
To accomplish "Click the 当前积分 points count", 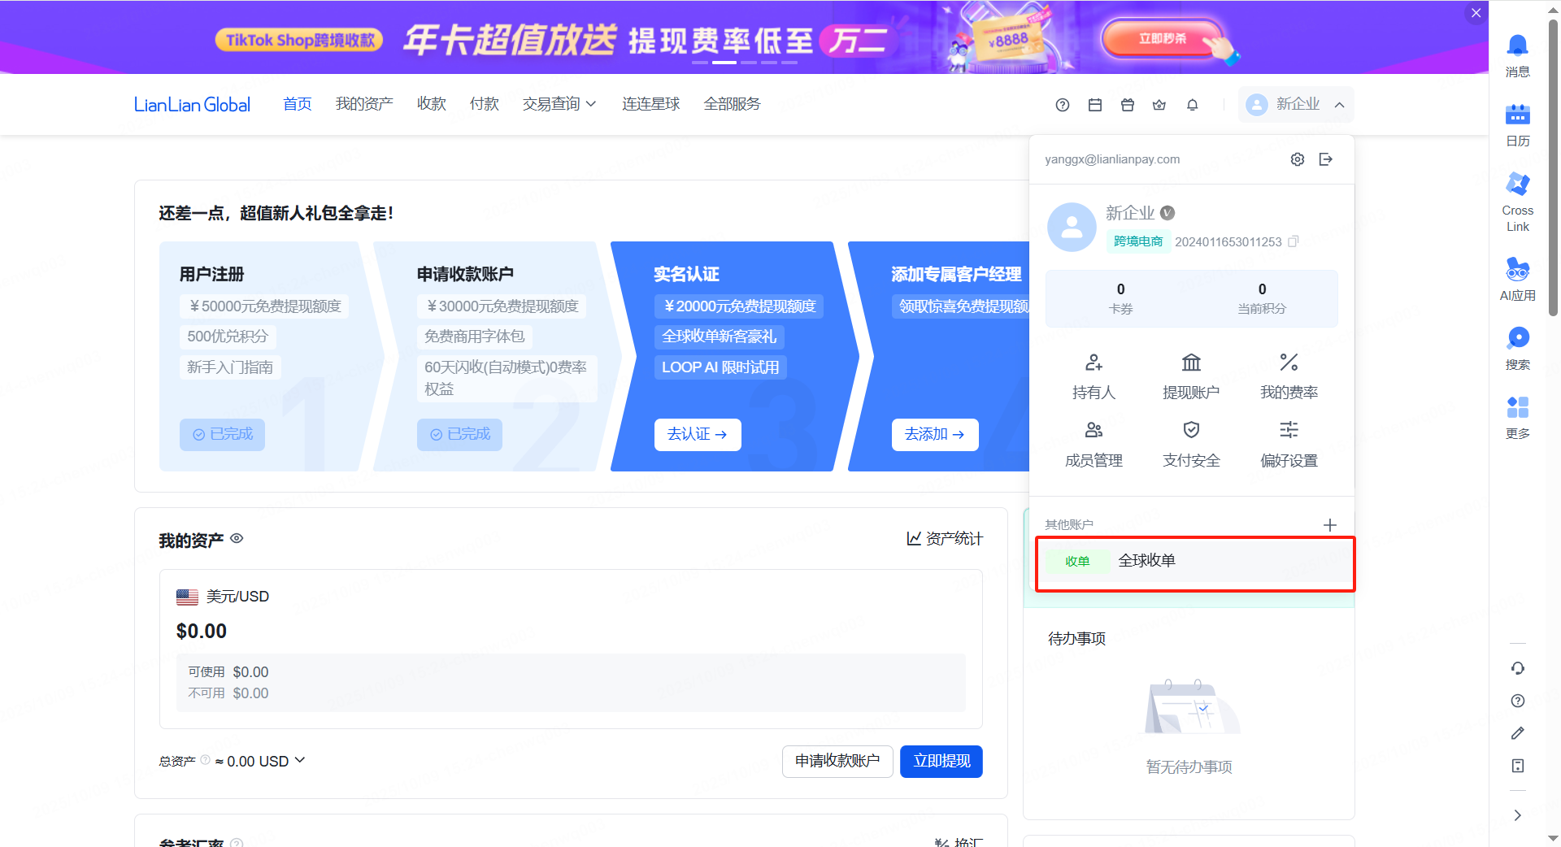I will pyautogui.click(x=1261, y=298).
